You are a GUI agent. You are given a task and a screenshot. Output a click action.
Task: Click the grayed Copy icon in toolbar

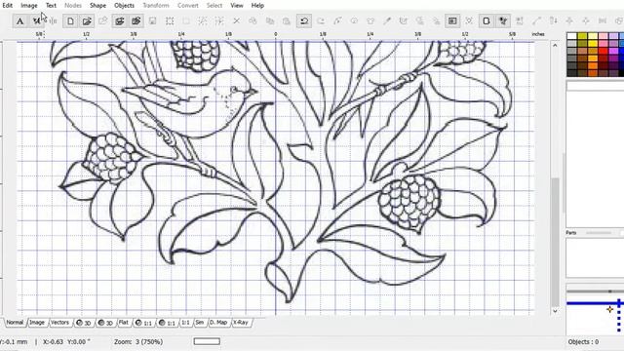pos(270,21)
